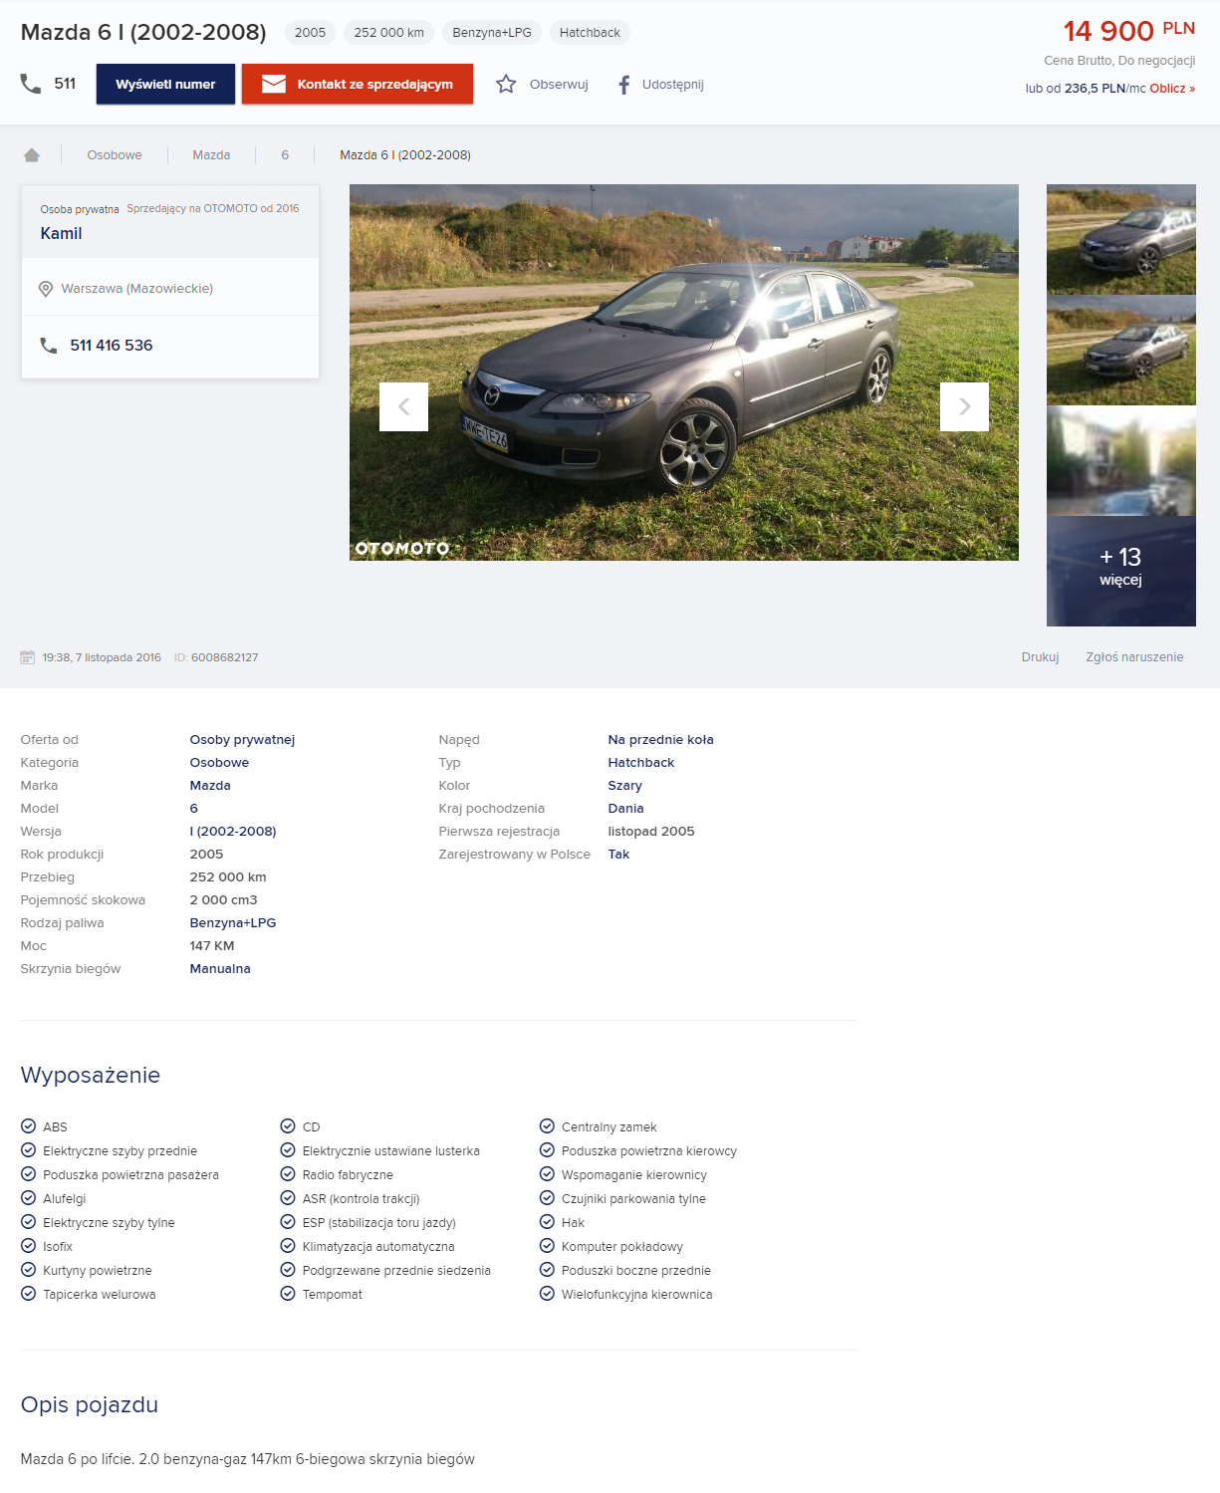Click Zgłoś naruszenie link

[1134, 657]
